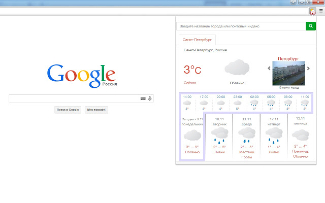Show previous webcam image arrow
The width and height of the screenshot is (325, 203).
[269, 68]
